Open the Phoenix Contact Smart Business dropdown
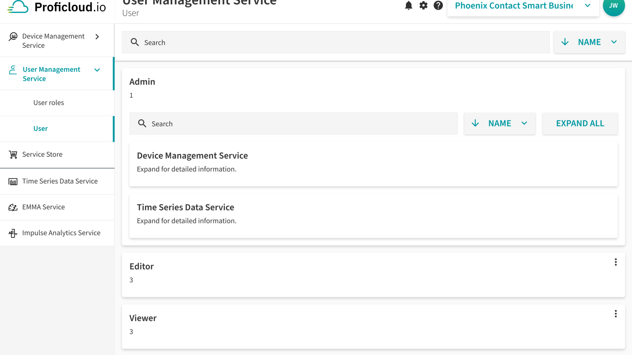The height and width of the screenshot is (355, 632). pos(588,6)
